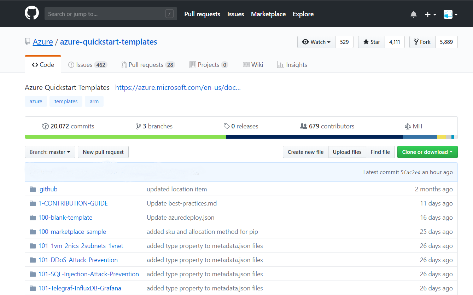Click the contributors people icon
Image resolution: width=473 pixels, height=295 pixels.
pos(303,126)
